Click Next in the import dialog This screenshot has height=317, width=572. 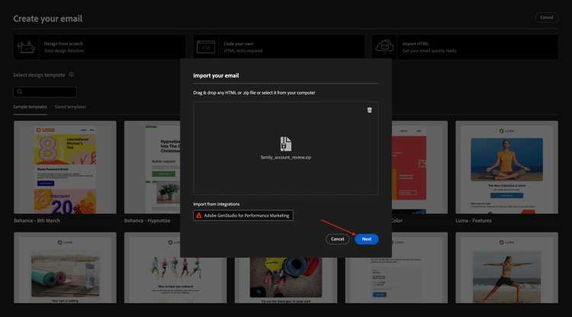click(366, 239)
